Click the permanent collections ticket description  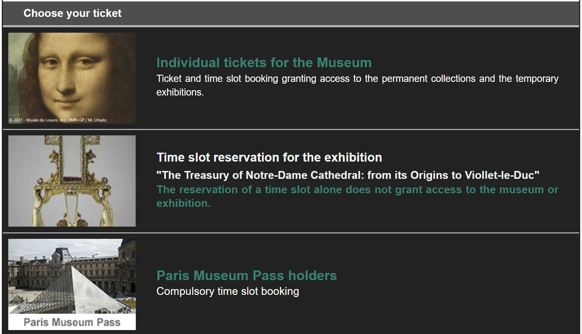click(x=357, y=85)
